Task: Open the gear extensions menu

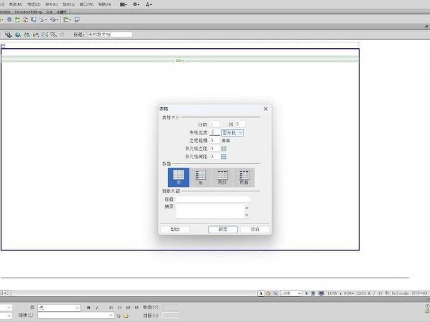Action: coord(137,4)
